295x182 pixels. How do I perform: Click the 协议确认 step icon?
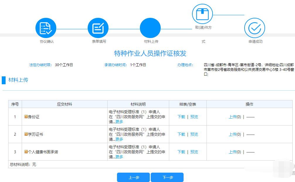pyautogui.click(x=46, y=28)
